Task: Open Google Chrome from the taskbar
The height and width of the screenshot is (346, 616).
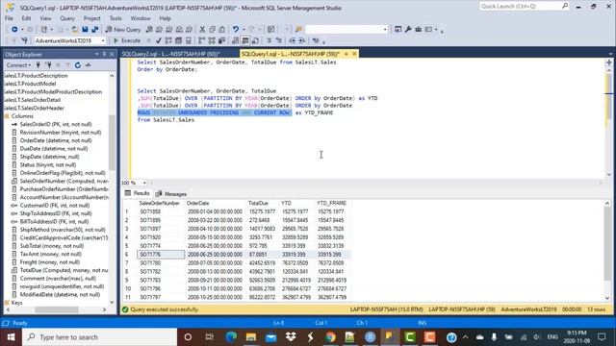Action: [330, 337]
